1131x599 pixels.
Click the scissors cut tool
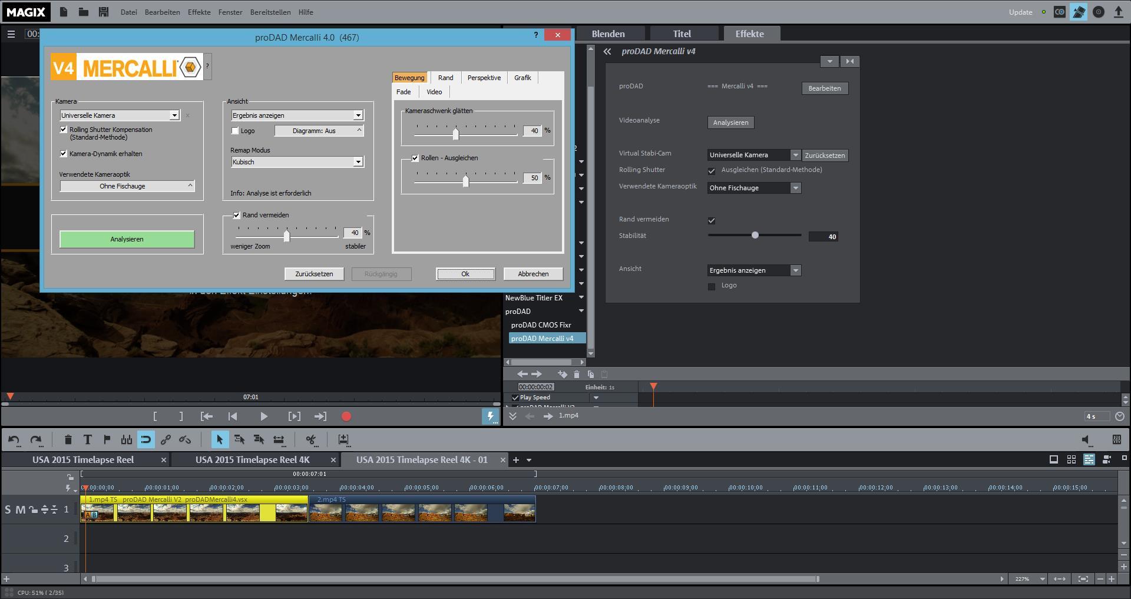[x=311, y=439]
